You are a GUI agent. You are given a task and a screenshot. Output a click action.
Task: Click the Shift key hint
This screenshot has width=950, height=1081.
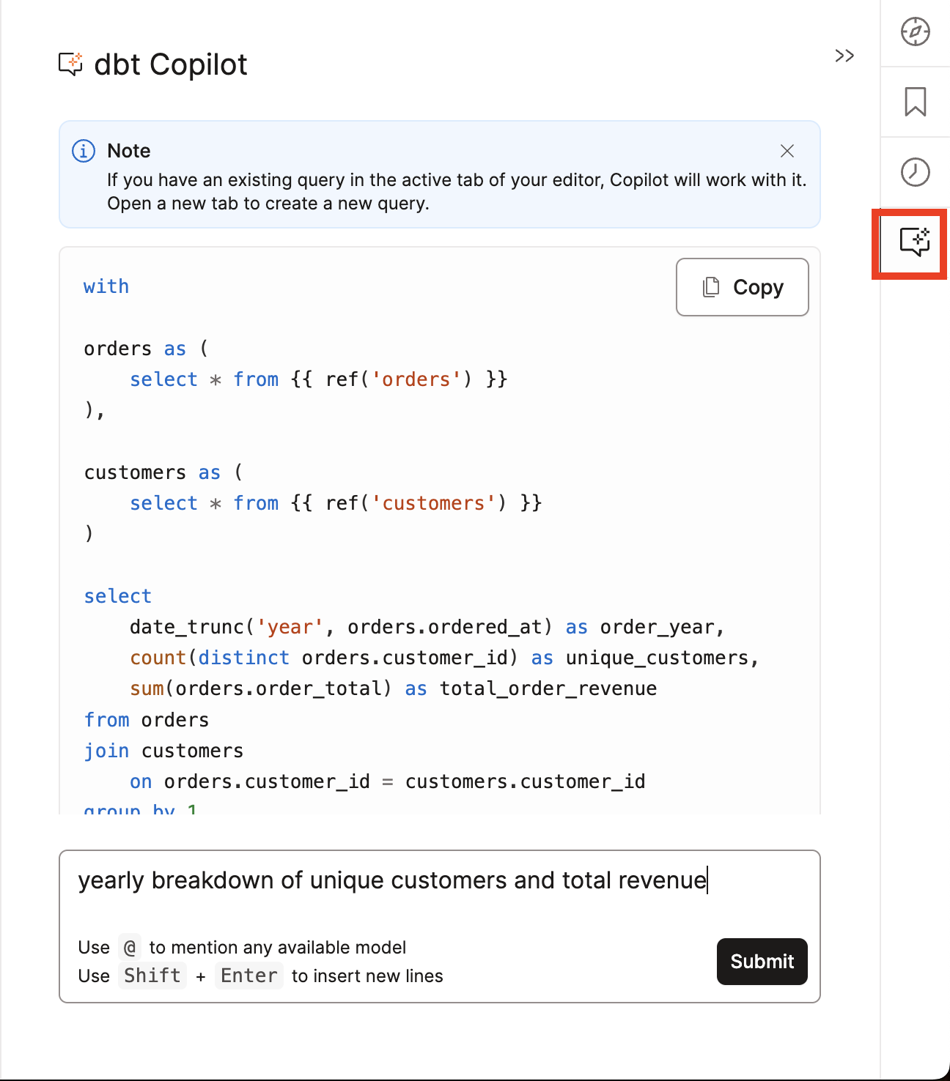point(152,976)
